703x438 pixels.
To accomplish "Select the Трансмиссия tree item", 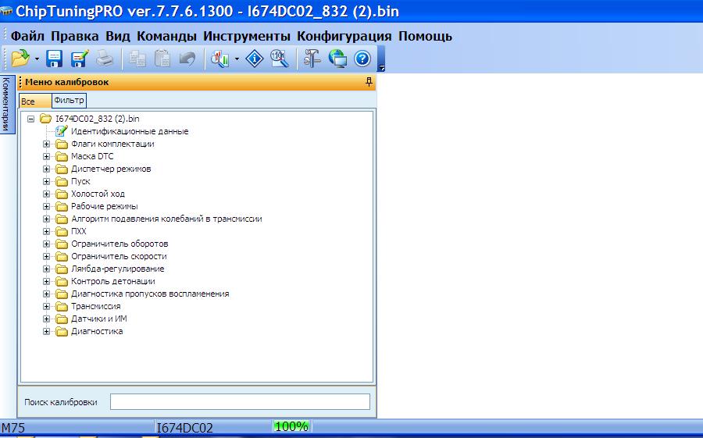I will 95,307.
